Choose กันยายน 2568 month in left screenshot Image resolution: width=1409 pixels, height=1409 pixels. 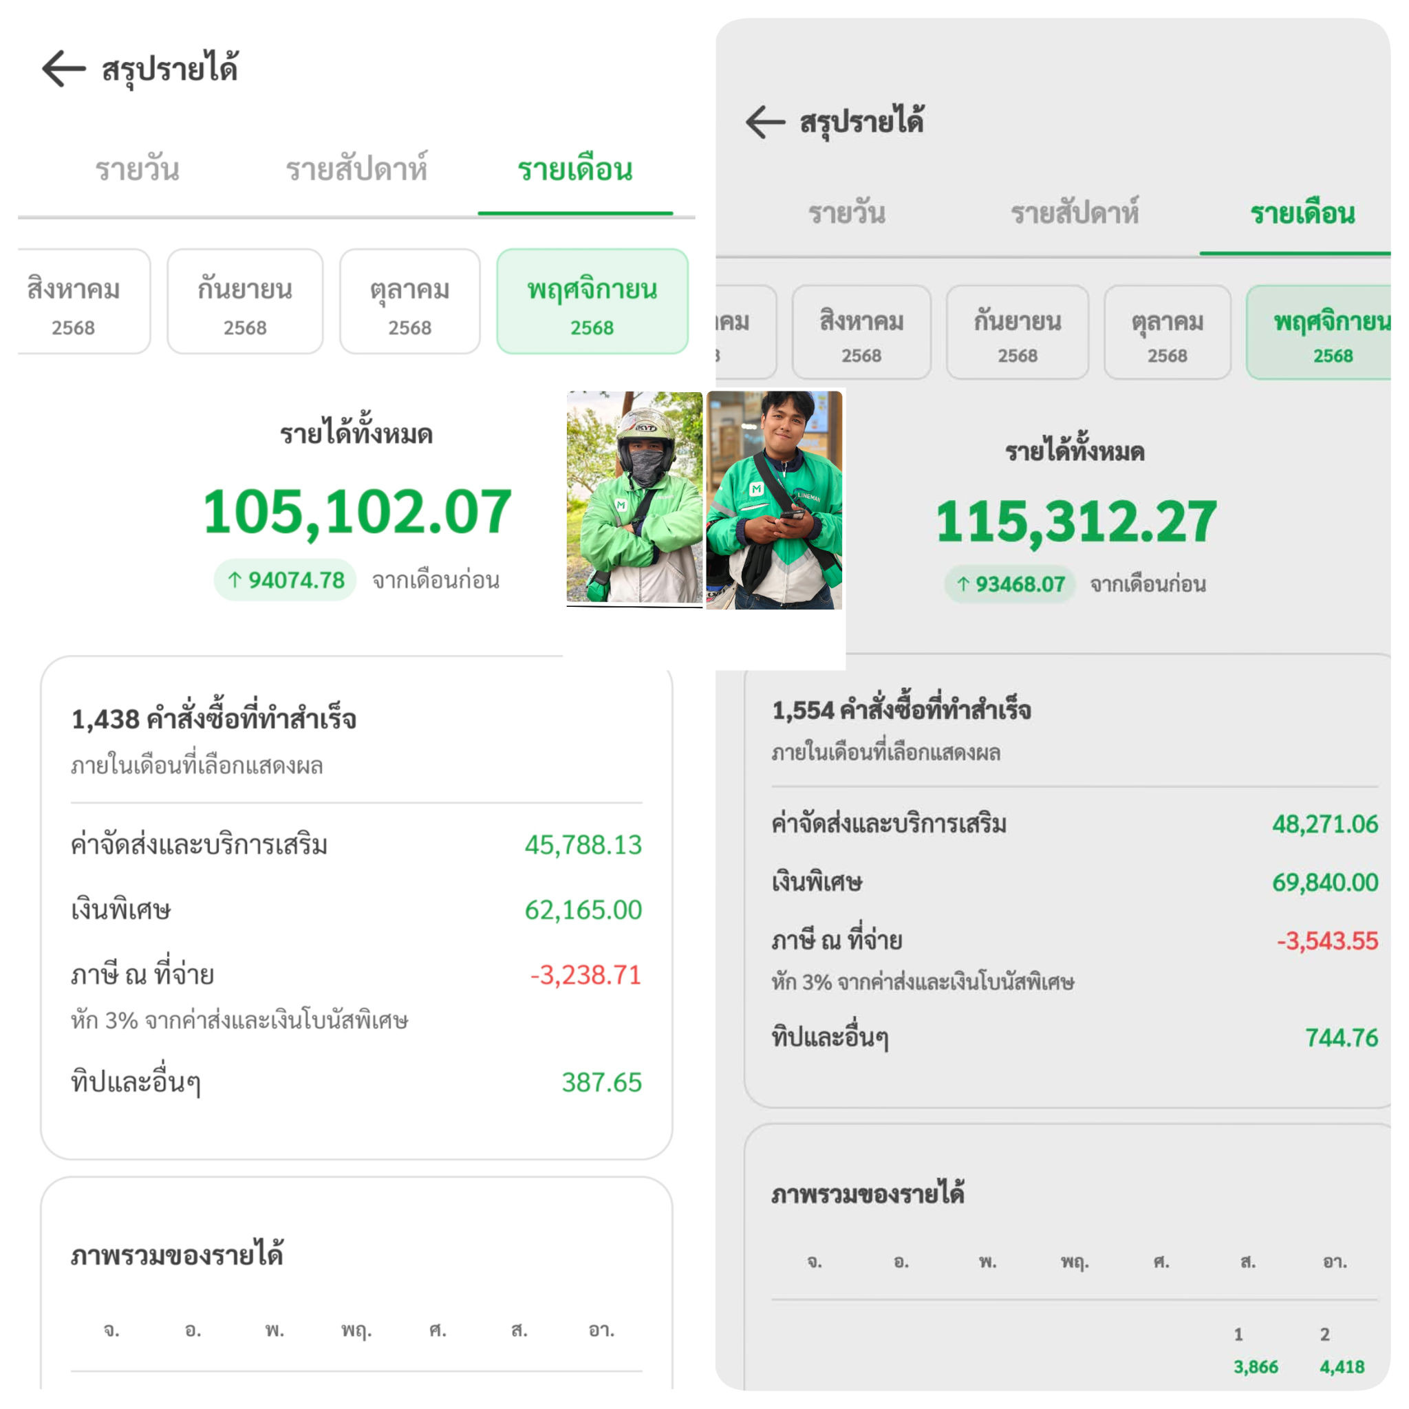click(245, 301)
